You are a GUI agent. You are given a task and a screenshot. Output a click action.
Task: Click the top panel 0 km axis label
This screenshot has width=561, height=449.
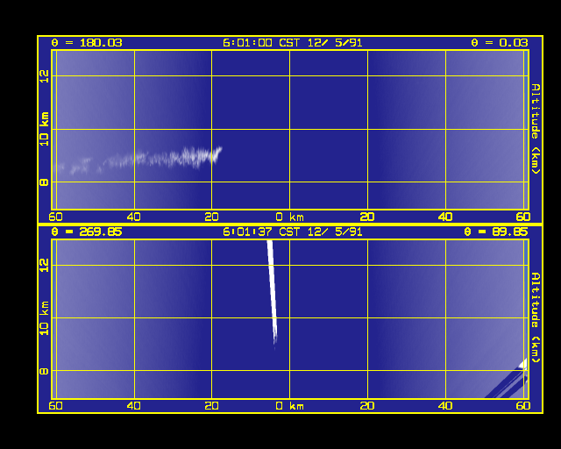pyautogui.click(x=289, y=217)
